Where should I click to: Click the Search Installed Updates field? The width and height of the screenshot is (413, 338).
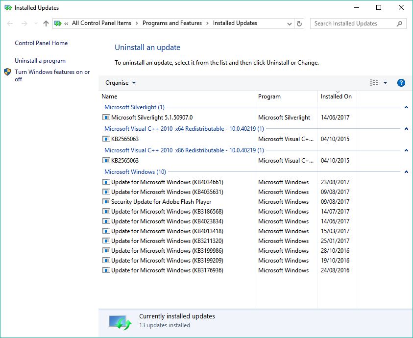358,24
